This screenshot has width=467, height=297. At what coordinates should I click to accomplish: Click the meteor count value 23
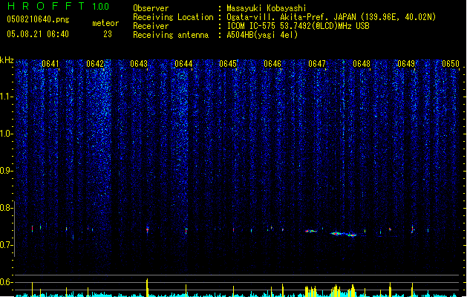[108, 34]
